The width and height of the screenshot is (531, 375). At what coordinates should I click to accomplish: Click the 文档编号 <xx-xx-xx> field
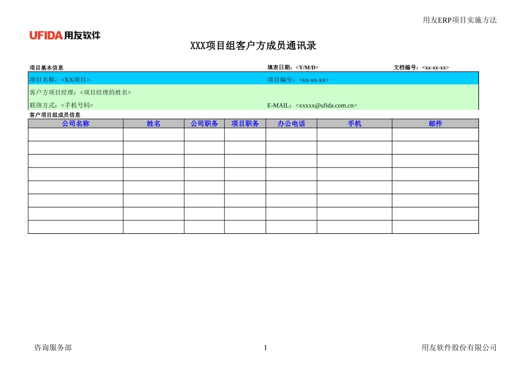421,68
